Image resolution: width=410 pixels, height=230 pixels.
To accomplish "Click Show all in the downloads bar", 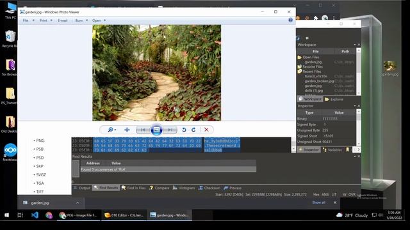I will point(319,203).
